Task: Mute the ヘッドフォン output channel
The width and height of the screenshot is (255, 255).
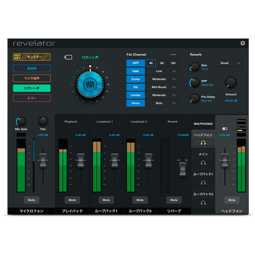Action: tap(232, 200)
